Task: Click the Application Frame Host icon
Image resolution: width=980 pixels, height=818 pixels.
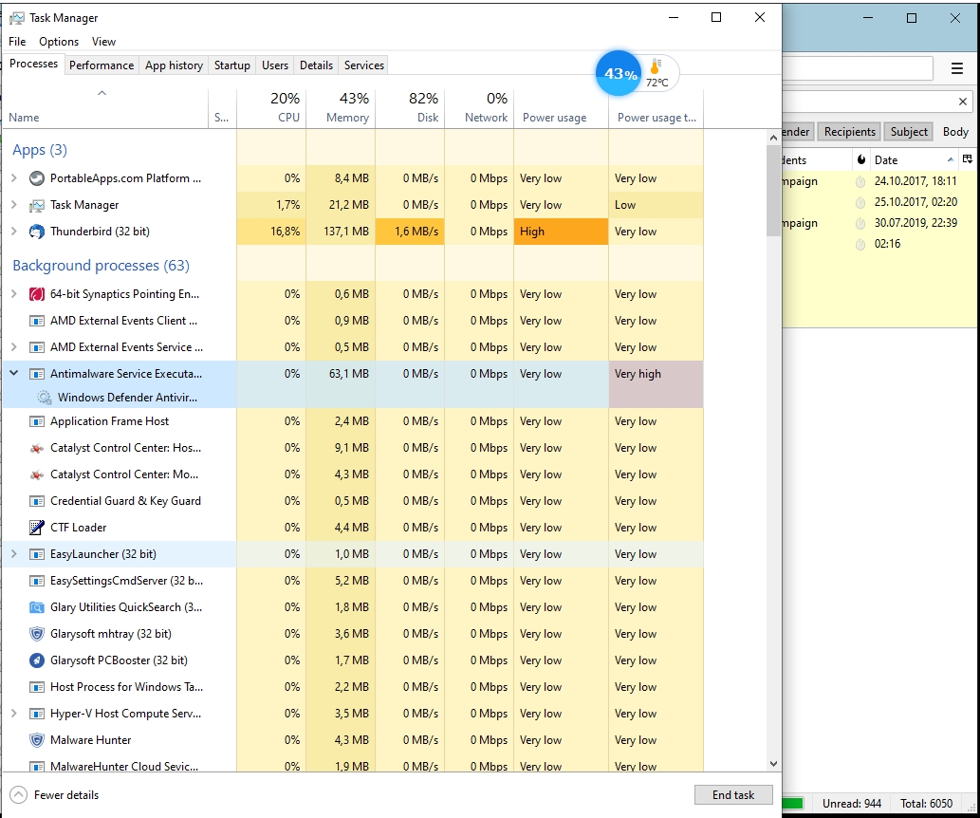Action: 37,421
